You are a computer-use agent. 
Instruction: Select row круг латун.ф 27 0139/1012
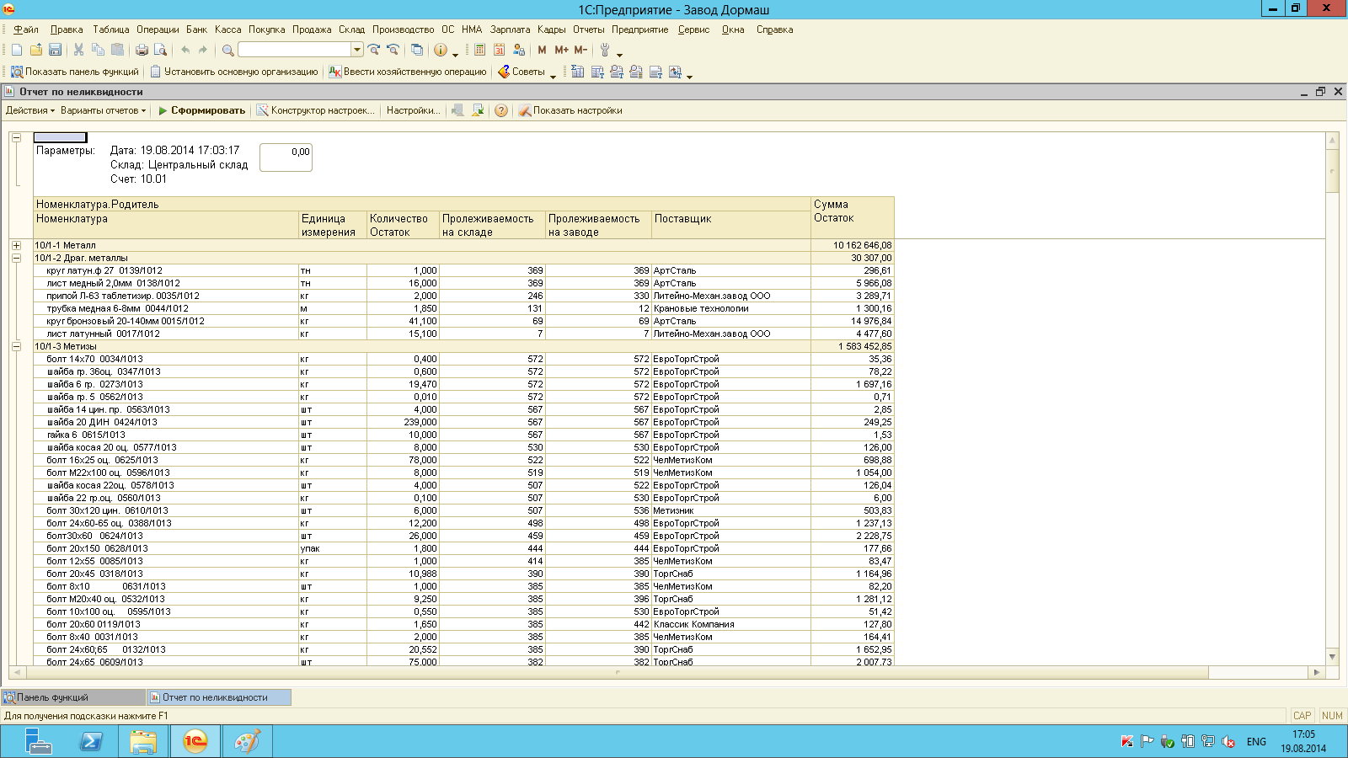(x=463, y=270)
